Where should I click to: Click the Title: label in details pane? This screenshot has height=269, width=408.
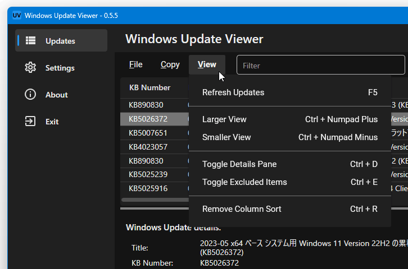140,248
